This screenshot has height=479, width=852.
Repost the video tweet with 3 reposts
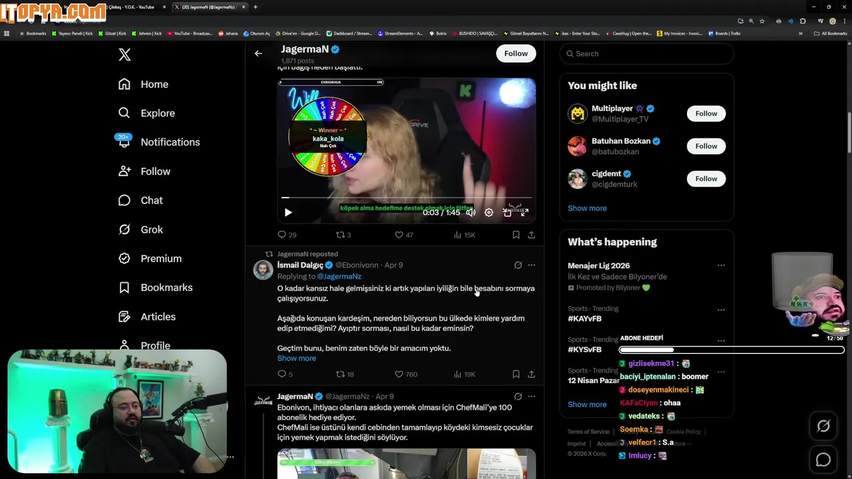(343, 235)
